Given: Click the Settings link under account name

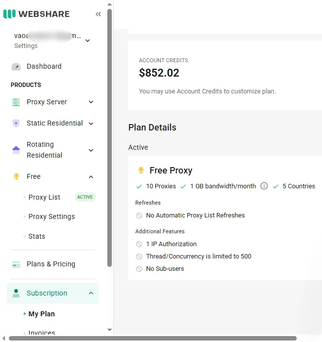Looking at the screenshot, I should (26, 46).
